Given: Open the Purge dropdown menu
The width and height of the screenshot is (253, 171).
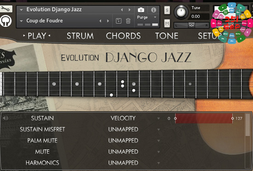Looking at the screenshot, I should [x=155, y=17].
